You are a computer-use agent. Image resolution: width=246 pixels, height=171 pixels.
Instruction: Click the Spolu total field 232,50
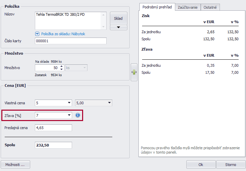pyautogui.click(x=53, y=145)
